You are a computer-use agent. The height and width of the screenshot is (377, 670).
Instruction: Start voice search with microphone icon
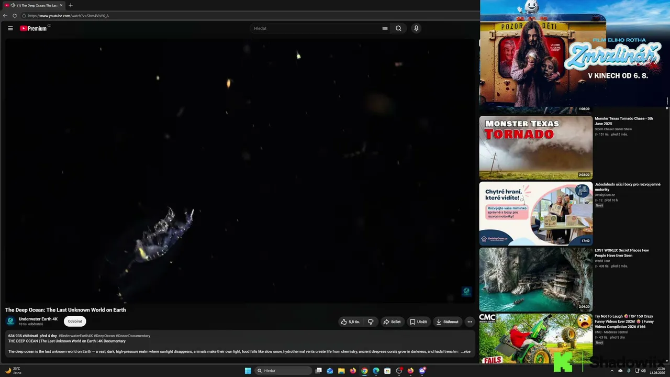(x=416, y=28)
